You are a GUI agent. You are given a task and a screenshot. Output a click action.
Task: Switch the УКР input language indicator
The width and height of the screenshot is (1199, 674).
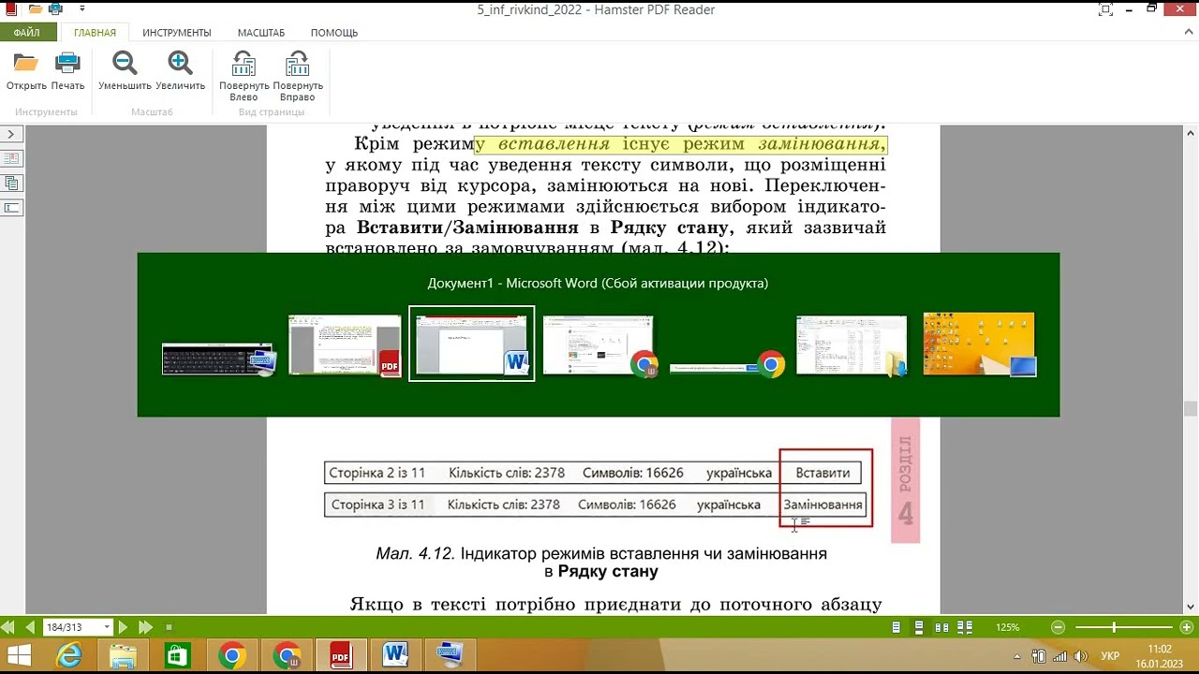(1110, 657)
